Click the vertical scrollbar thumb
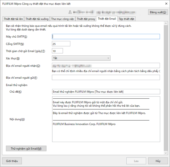170x167 pixels. click(x=166, y=88)
